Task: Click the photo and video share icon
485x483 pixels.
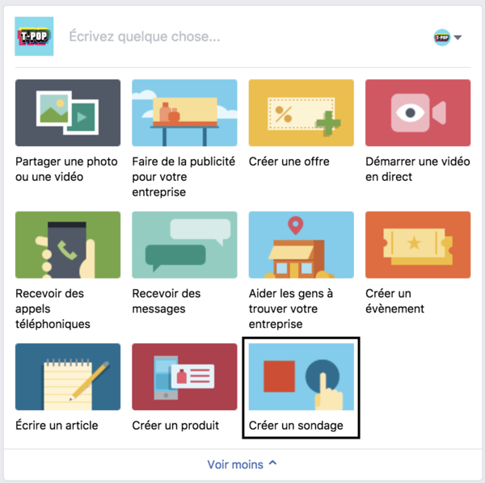Action: [x=68, y=113]
